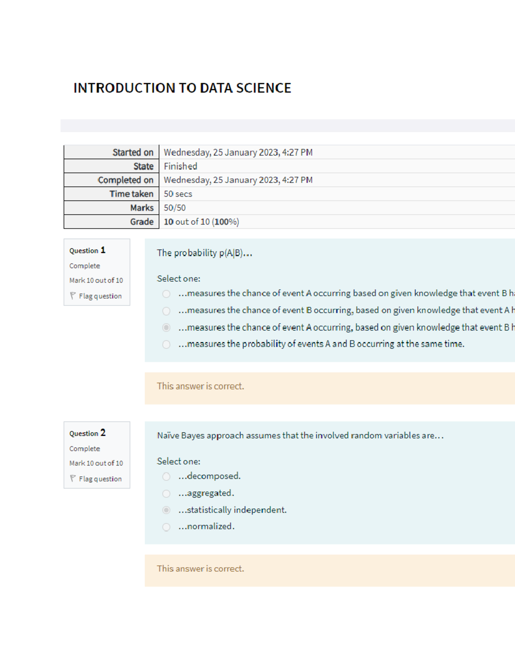Click the 'Started on' row label
The width and height of the screenshot is (515, 666).
pos(133,152)
